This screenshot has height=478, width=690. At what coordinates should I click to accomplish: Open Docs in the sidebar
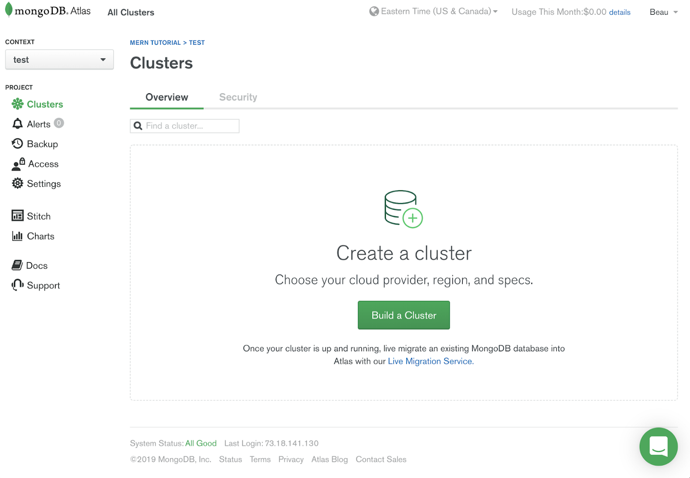pos(36,266)
